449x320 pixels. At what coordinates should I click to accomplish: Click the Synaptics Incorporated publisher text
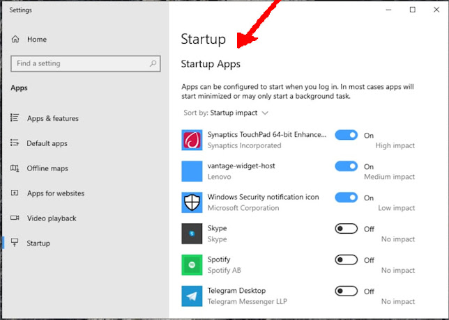click(x=244, y=145)
